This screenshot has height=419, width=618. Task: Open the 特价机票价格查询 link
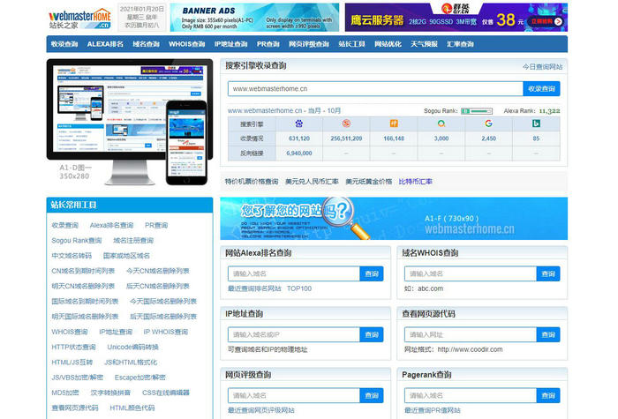coord(252,182)
